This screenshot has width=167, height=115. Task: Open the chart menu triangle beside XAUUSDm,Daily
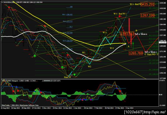[2, 2]
